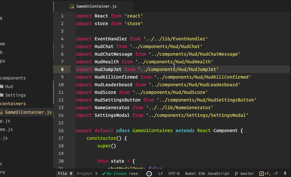This screenshot has height=177, width=291.
Task: Click 'constructor' on line 17
Action: coord(101,138)
